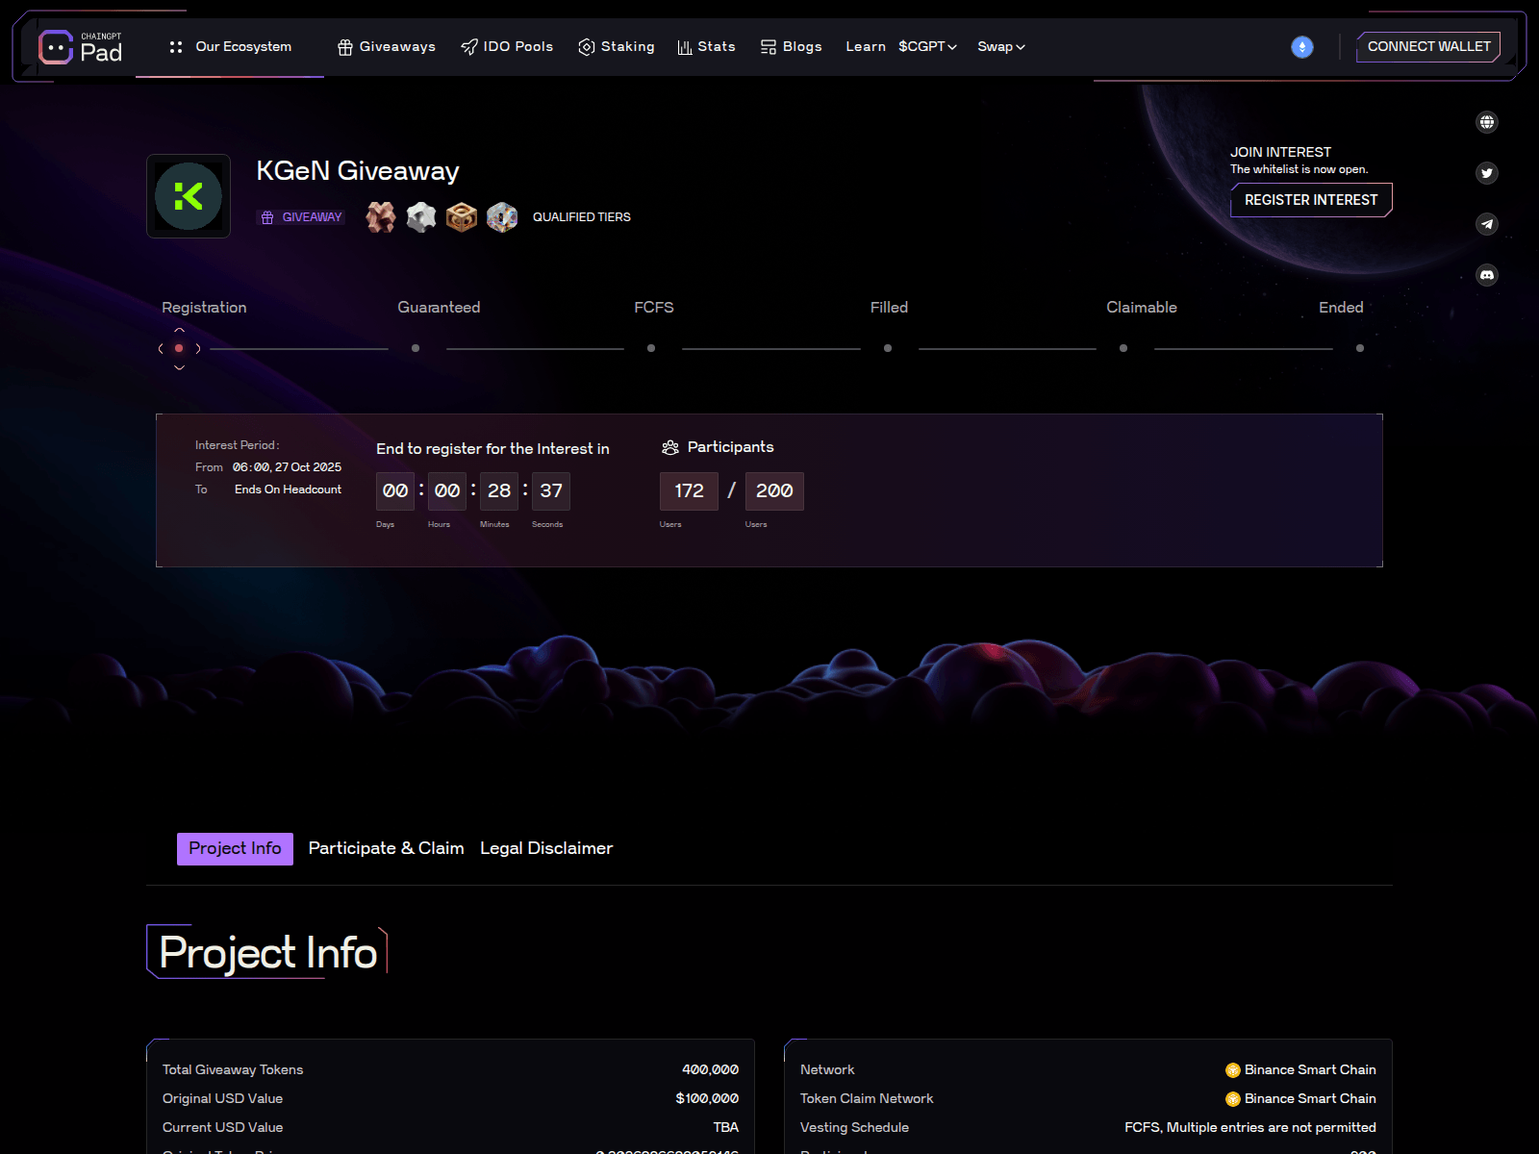Select the Guaranteed stage dot
The width and height of the screenshot is (1539, 1154).
point(416,348)
